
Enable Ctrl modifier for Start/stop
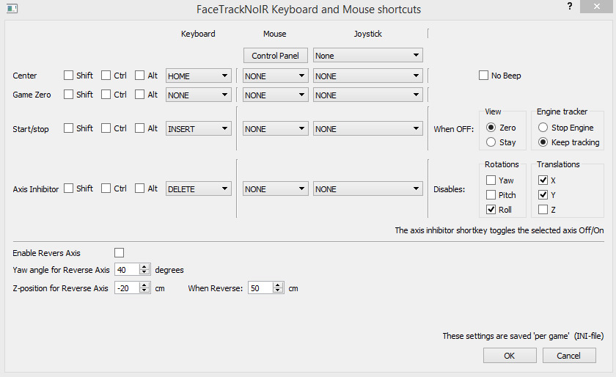pyautogui.click(x=106, y=128)
